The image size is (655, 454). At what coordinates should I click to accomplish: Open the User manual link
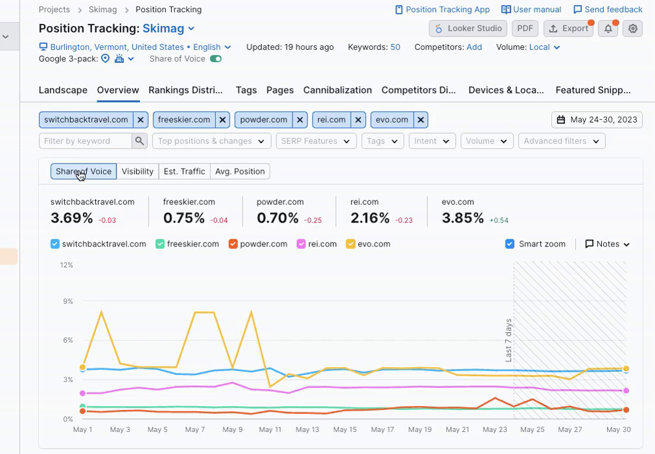pyautogui.click(x=531, y=10)
